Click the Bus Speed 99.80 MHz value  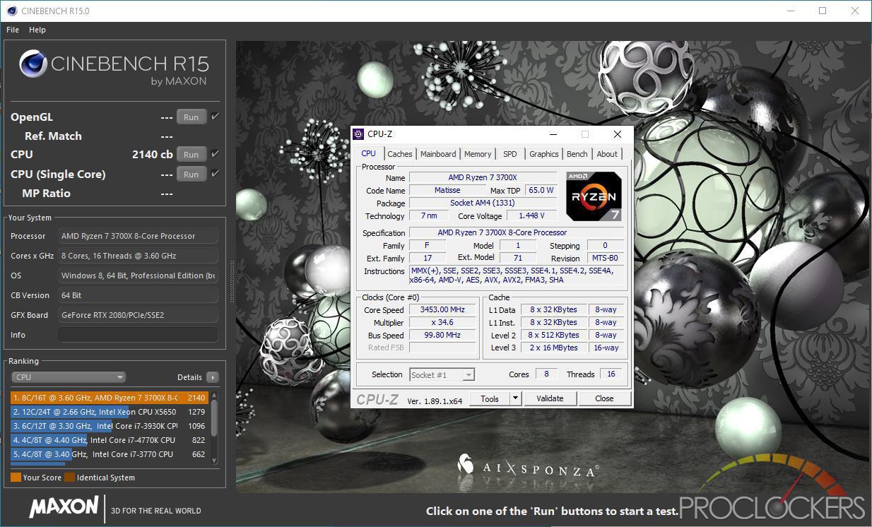(x=444, y=336)
